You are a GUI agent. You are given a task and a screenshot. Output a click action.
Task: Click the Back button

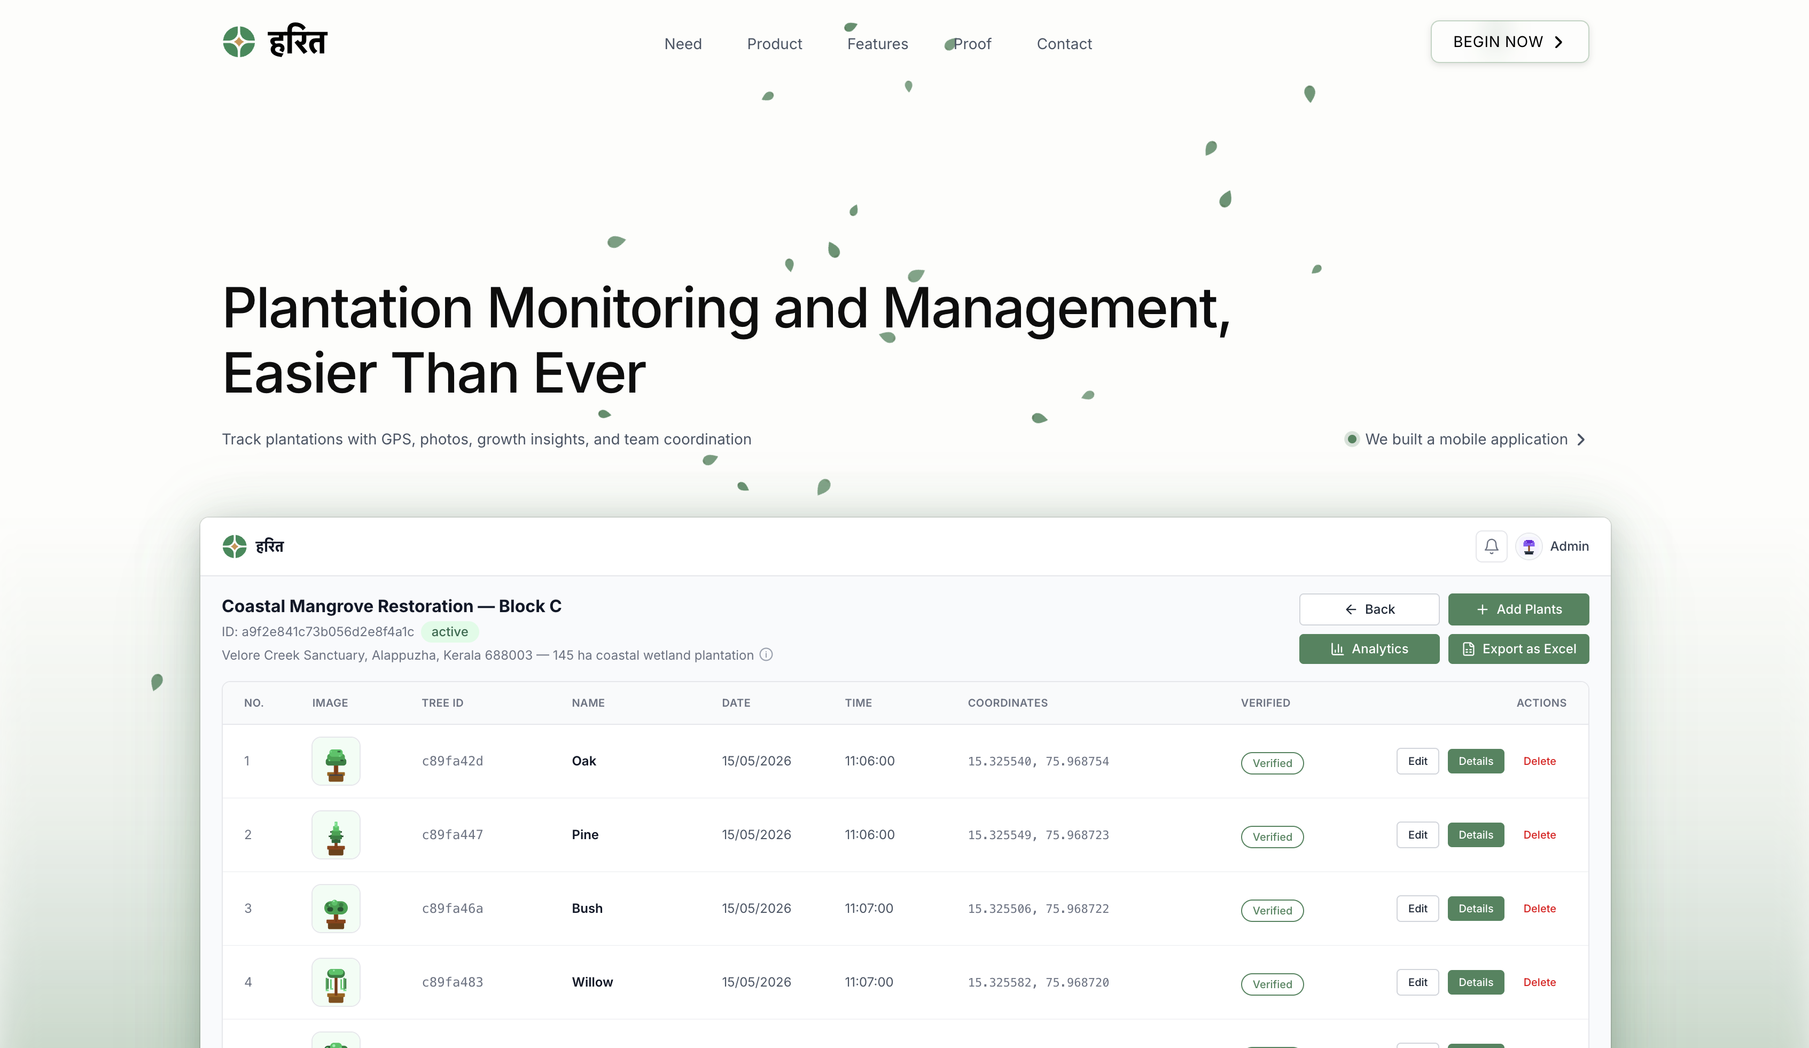1369,609
